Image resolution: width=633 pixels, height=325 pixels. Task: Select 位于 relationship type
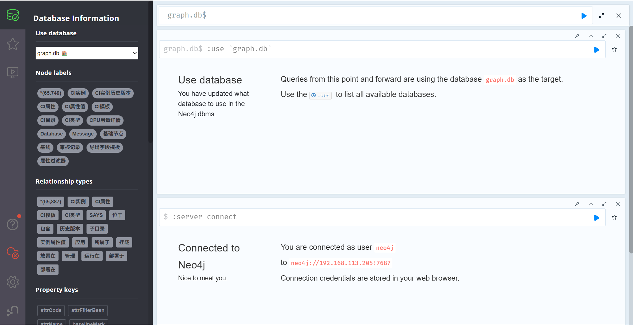tap(117, 215)
